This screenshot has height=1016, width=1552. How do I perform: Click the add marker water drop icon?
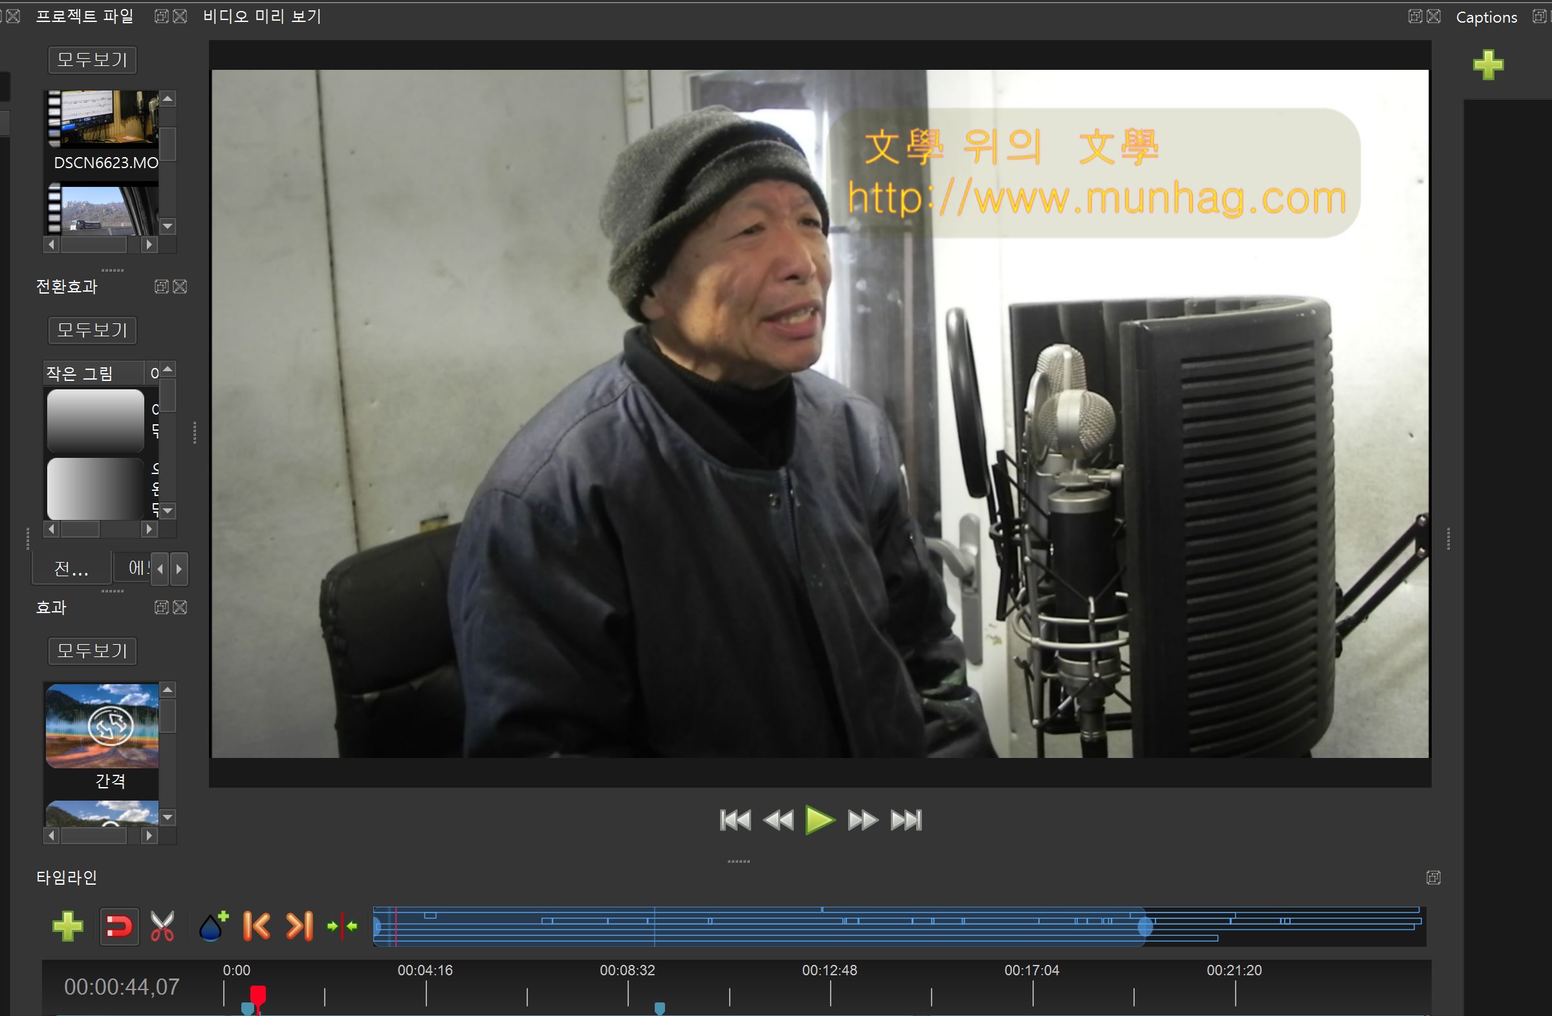click(213, 926)
